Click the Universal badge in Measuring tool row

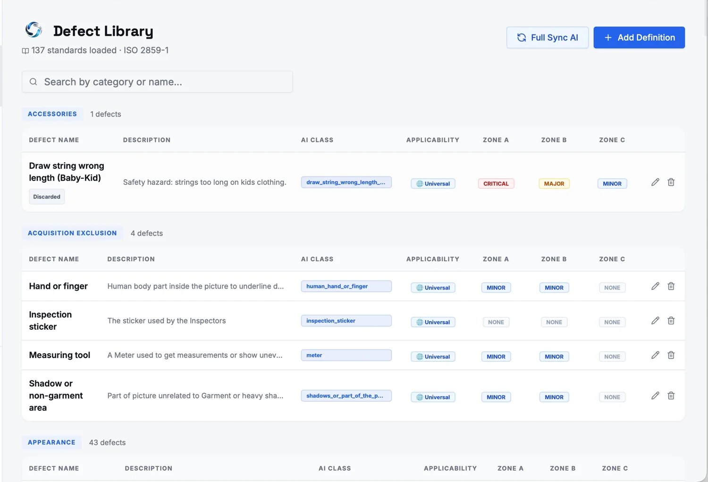pyautogui.click(x=433, y=356)
